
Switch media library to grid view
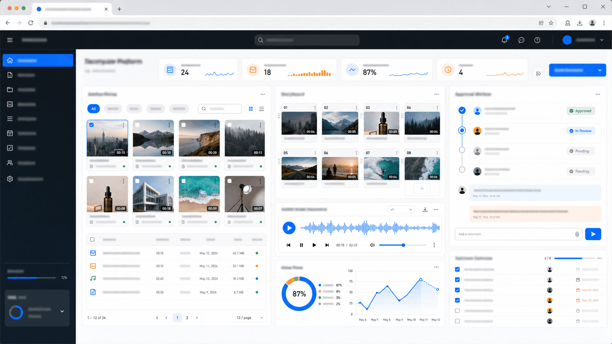(x=251, y=109)
